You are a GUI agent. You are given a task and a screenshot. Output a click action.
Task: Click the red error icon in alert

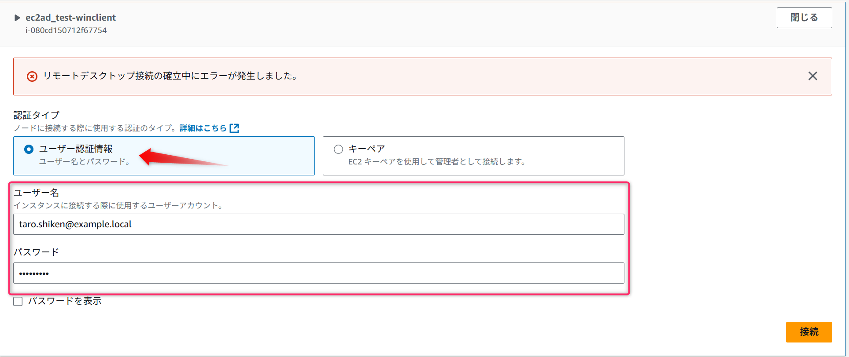32,76
